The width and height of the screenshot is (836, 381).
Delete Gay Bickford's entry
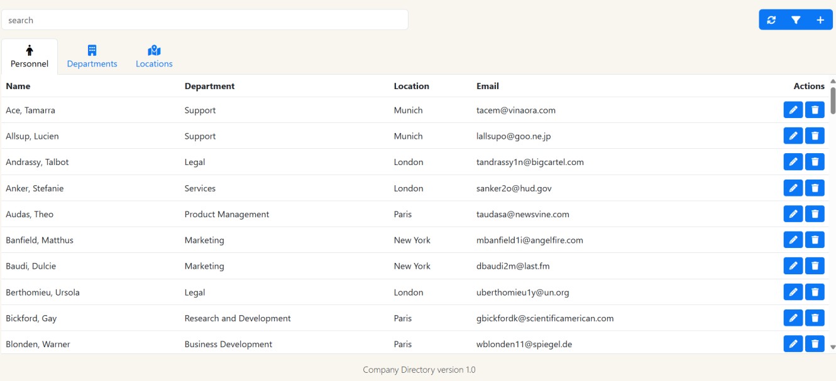click(815, 318)
